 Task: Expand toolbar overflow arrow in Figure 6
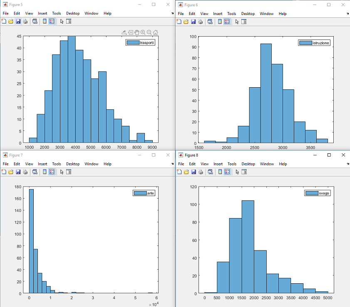coord(348,14)
